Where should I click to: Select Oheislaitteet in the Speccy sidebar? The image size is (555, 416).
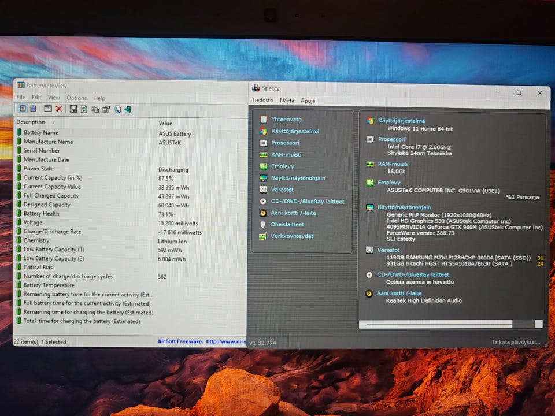coord(287,225)
